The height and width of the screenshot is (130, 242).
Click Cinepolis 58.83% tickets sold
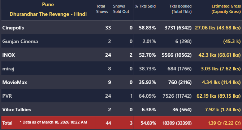click(x=147, y=28)
